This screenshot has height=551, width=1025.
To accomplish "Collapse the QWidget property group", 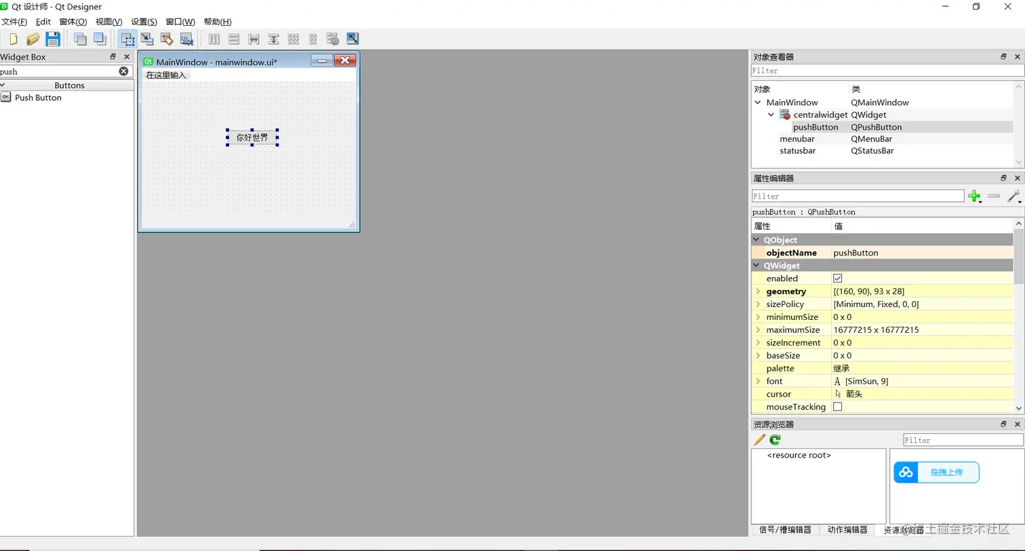I will 757,266.
